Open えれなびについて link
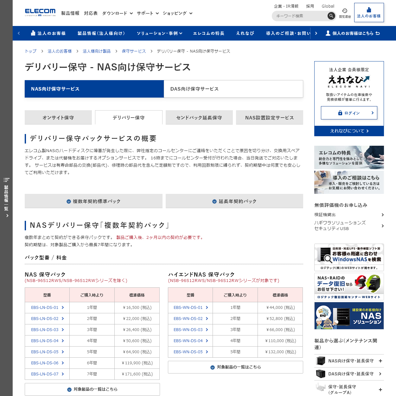 click(x=349, y=131)
